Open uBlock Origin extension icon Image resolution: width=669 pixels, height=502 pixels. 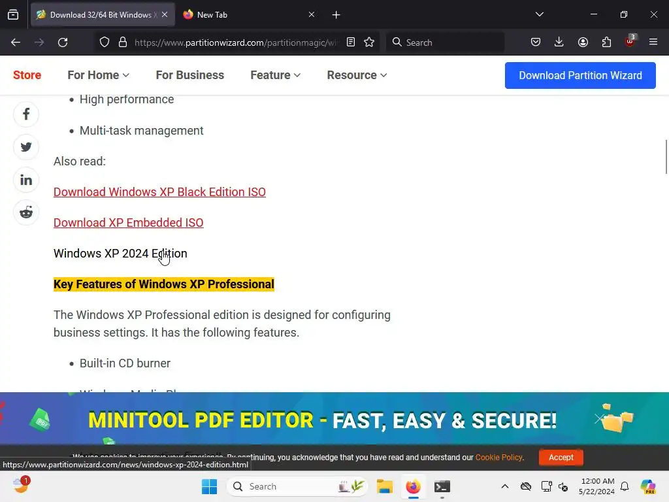tap(630, 41)
